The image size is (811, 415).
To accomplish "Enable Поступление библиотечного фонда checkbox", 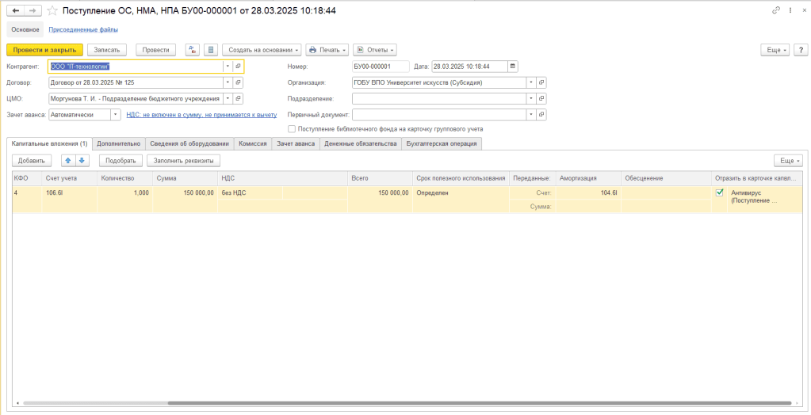I will (x=292, y=128).
